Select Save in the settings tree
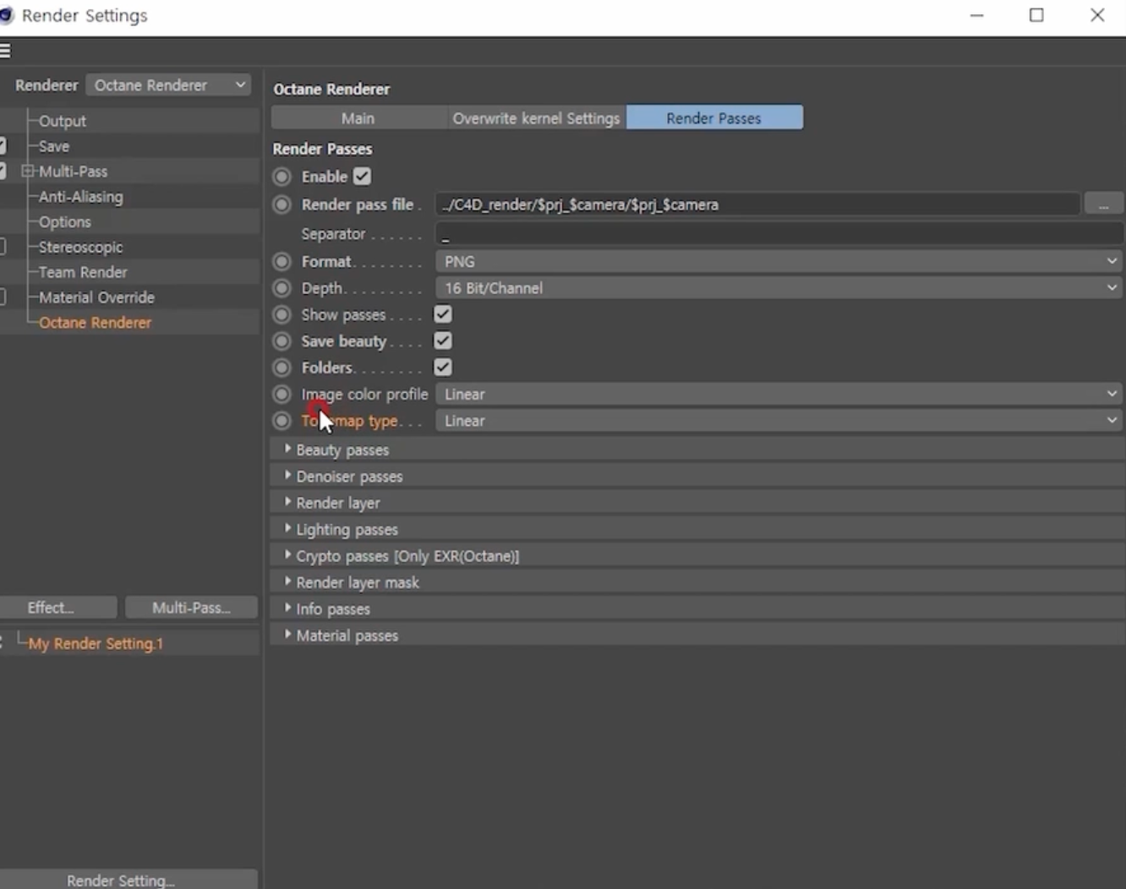 pos(54,146)
